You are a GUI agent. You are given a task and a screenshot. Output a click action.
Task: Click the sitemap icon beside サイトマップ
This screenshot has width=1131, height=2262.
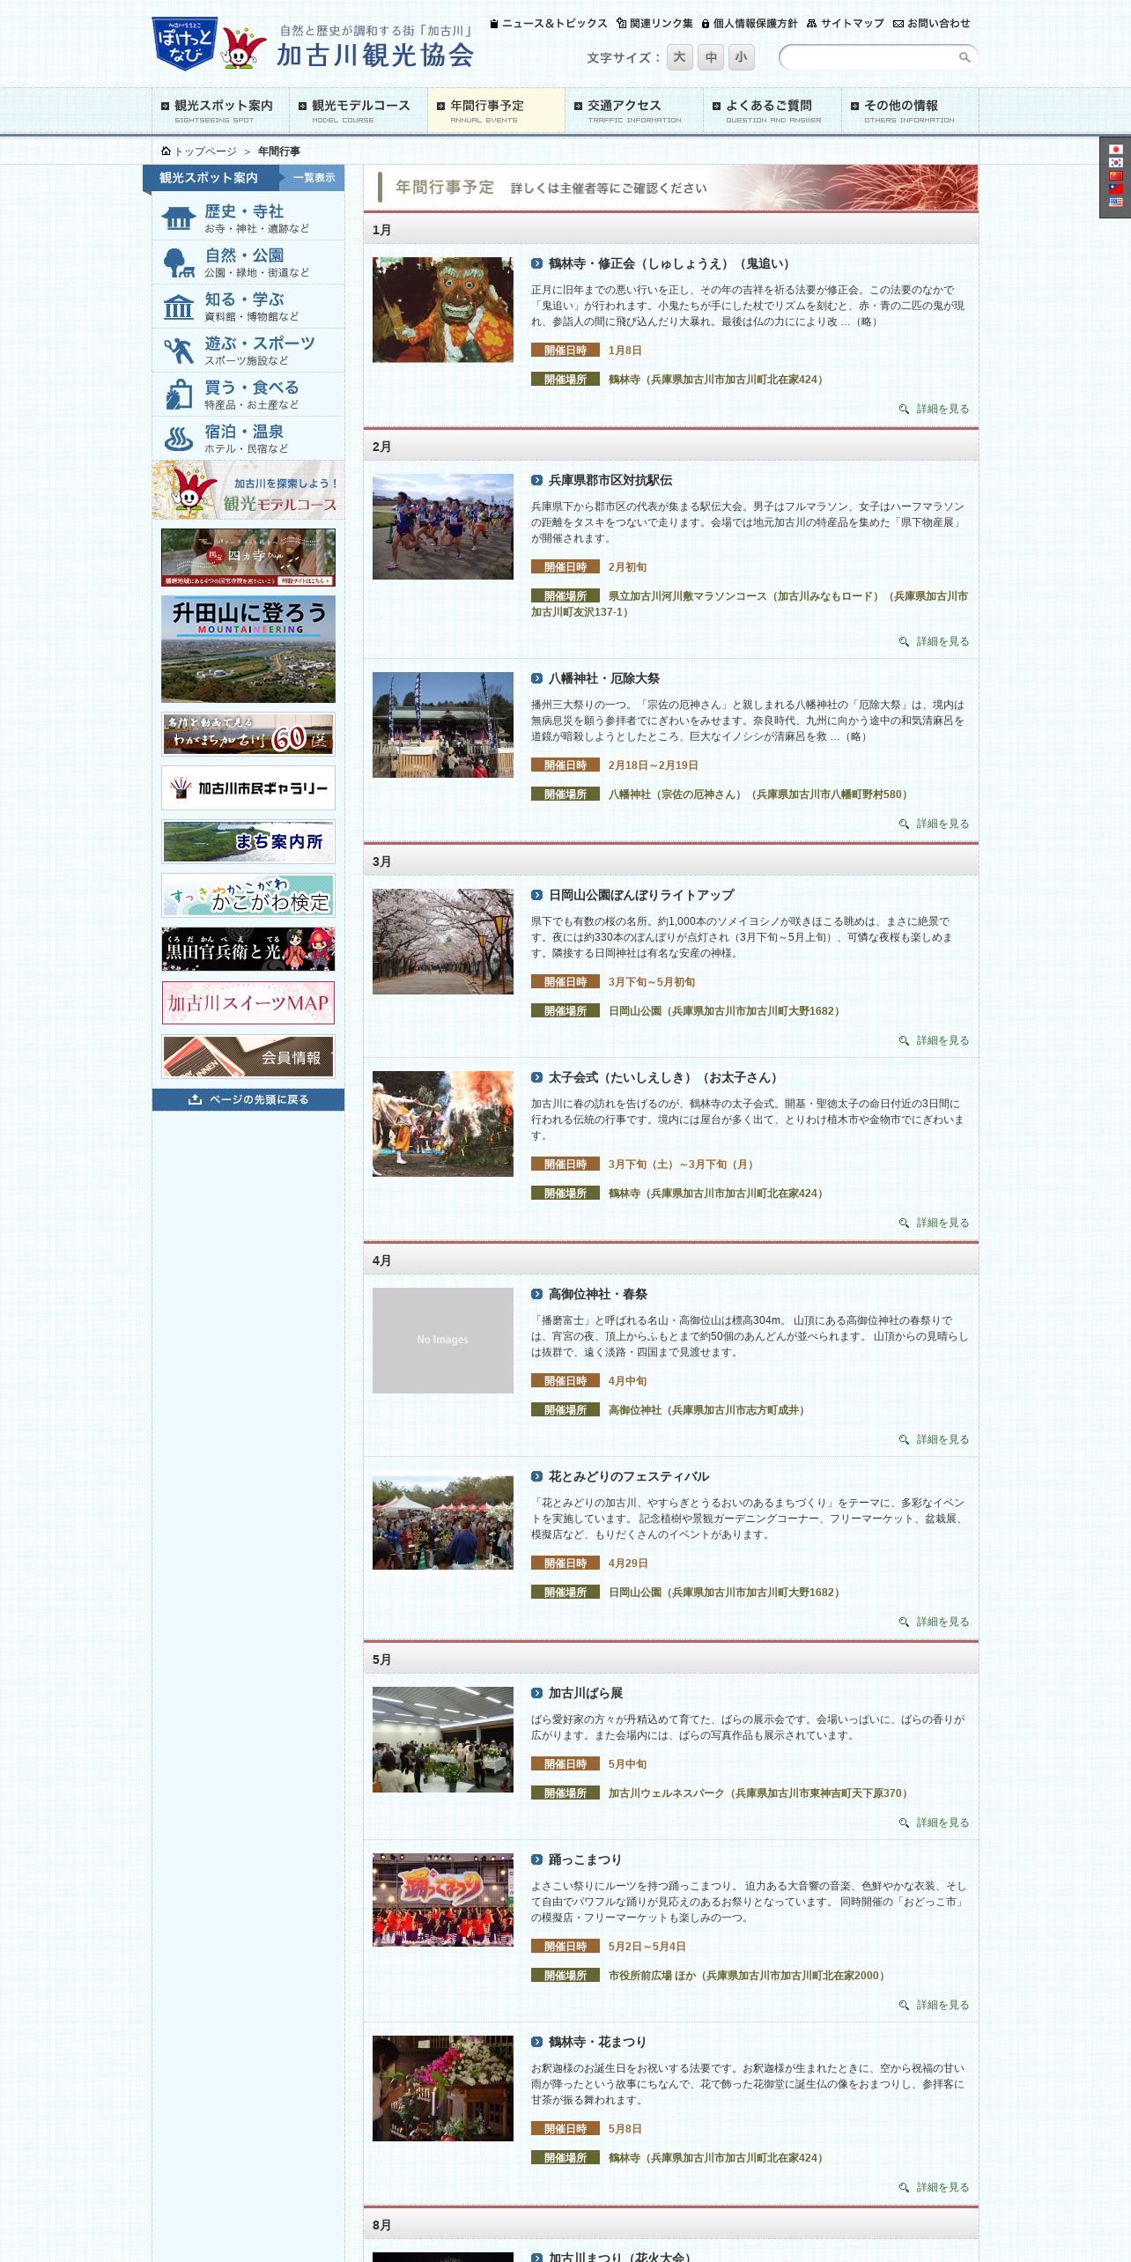point(812,24)
